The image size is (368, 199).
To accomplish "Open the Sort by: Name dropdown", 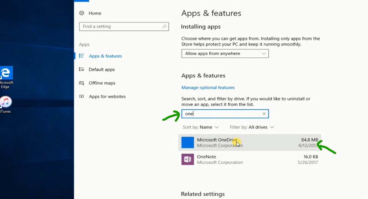I will [201, 127].
